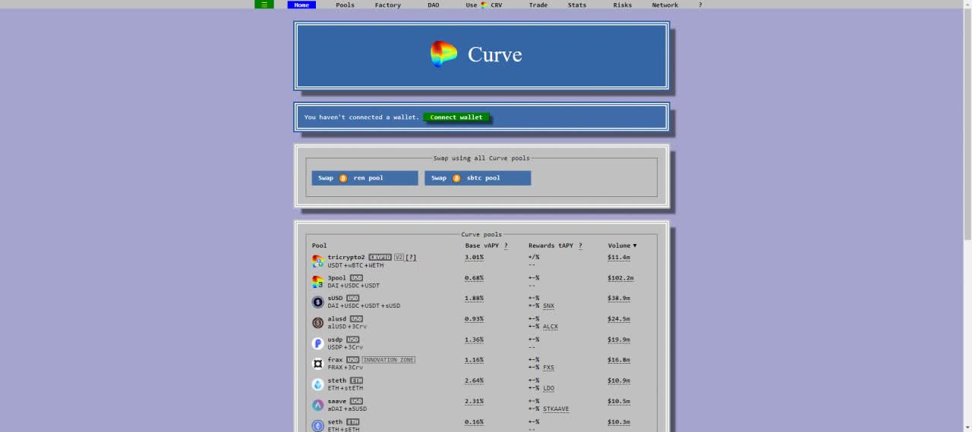972x432 pixels.
Task: Open the FXS rewards link
Action: (x=548, y=368)
